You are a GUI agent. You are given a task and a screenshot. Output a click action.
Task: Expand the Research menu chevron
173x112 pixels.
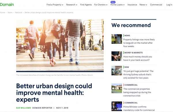(x=76, y=5)
